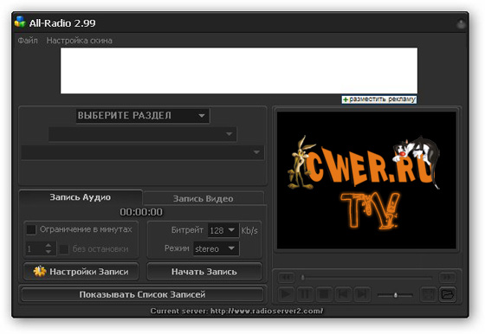
Task: Click the All-Radio app icon in the title bar
Action: pos(20,22)
